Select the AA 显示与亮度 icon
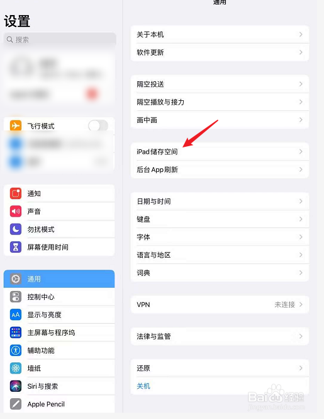Image resolution: width=324 pixels, height=419 pixels. click(16, 315)
